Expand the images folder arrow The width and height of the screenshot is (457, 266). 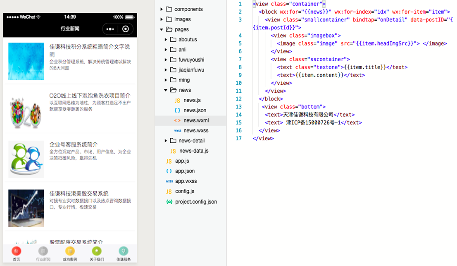[162, 19]
